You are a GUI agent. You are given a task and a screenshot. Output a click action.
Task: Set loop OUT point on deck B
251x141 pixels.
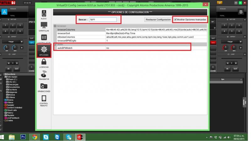coord(235,69)
